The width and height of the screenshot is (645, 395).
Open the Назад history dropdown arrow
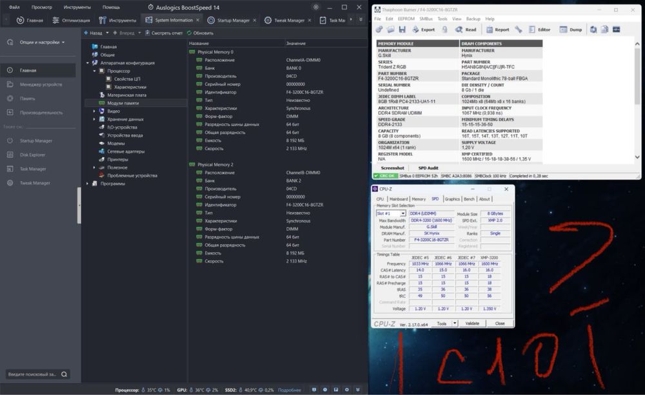pos(107,33)
